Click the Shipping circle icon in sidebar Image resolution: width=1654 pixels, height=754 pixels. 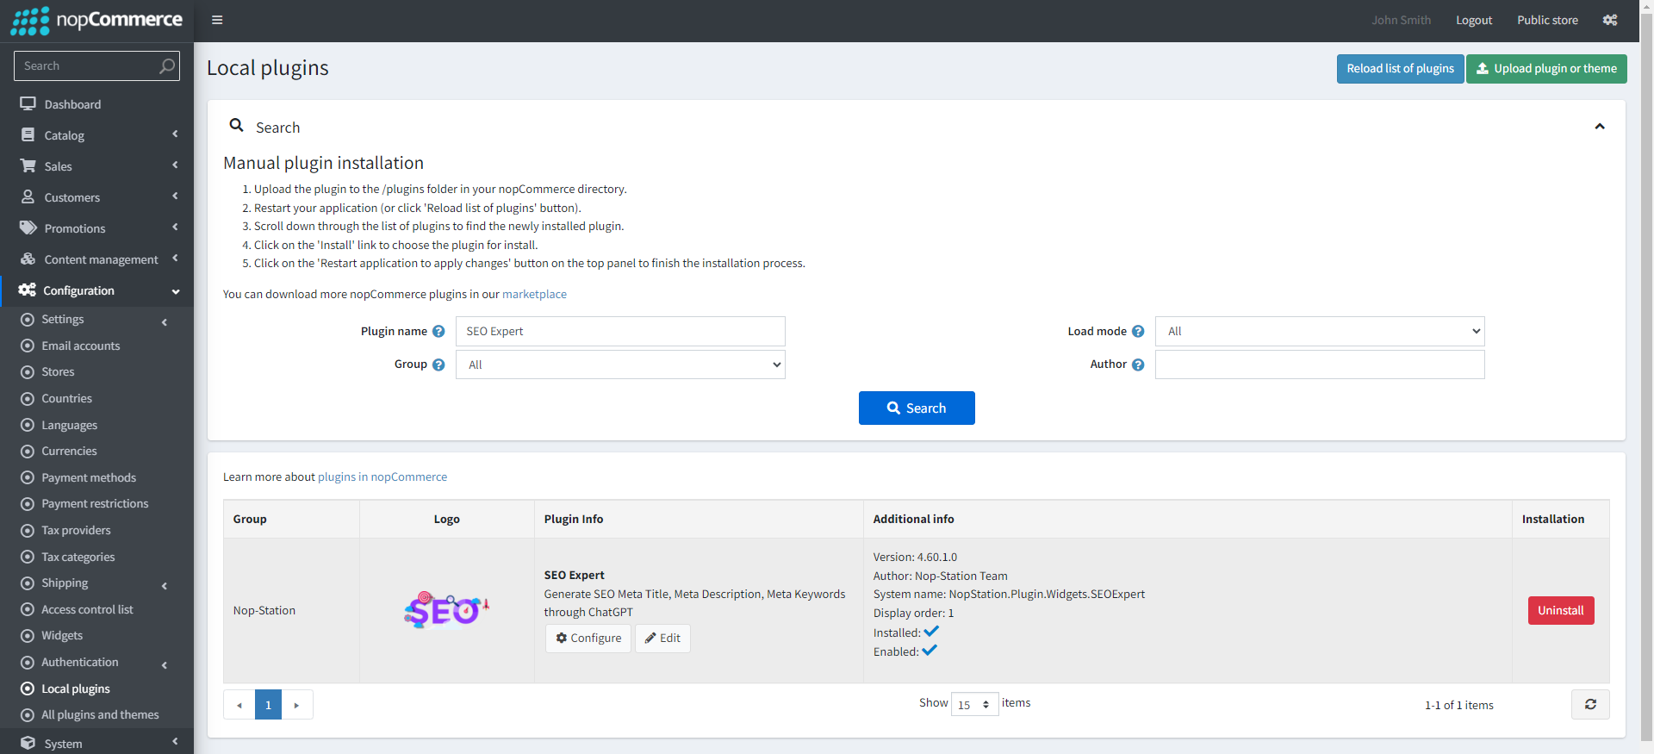pyautogui.click(x=28, y=583)
